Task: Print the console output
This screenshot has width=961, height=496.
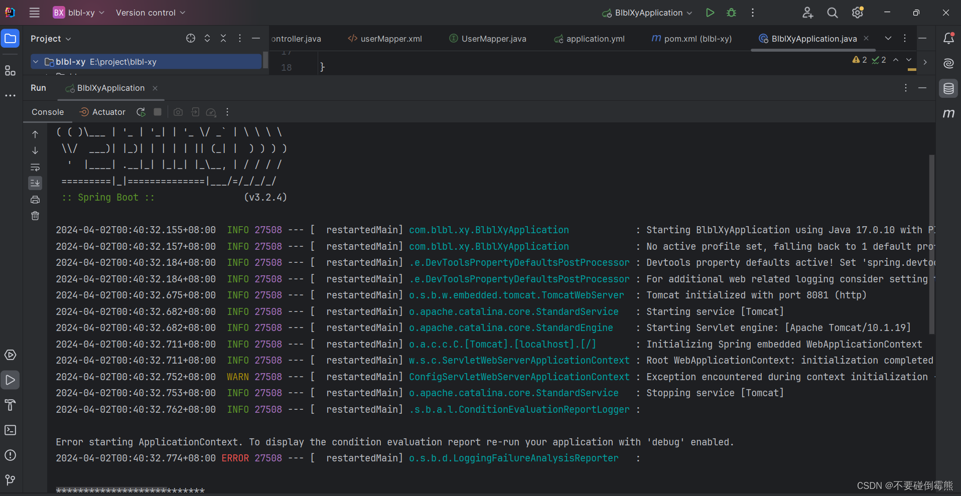Action: (35, 199)
